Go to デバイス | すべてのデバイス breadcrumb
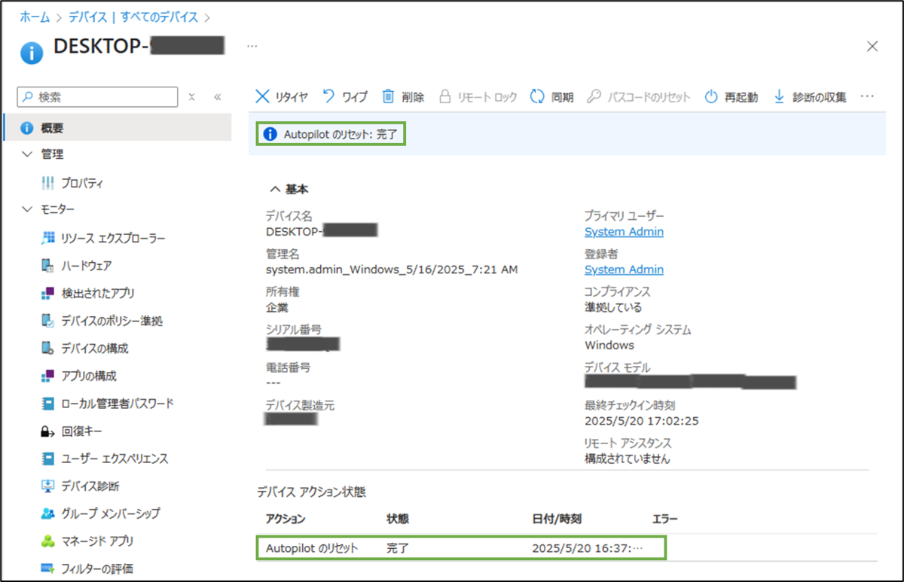 coord(133,16)
